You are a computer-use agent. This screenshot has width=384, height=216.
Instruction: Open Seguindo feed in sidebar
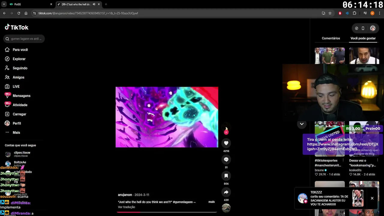coord(20,68)
